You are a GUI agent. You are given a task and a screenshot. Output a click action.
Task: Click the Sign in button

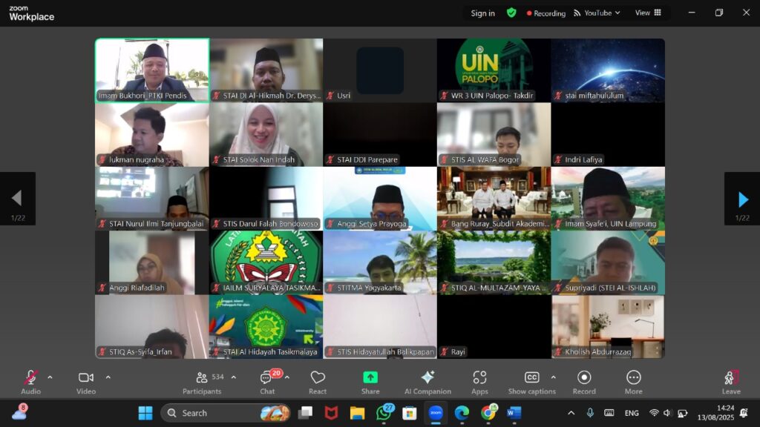[482, 13]
